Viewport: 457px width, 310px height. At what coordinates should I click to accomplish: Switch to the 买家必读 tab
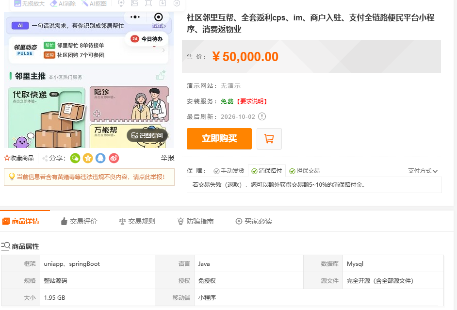click(254, 221)
